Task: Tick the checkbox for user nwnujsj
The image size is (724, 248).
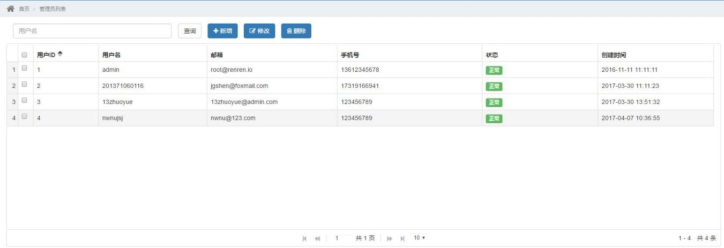Action: 24,117
